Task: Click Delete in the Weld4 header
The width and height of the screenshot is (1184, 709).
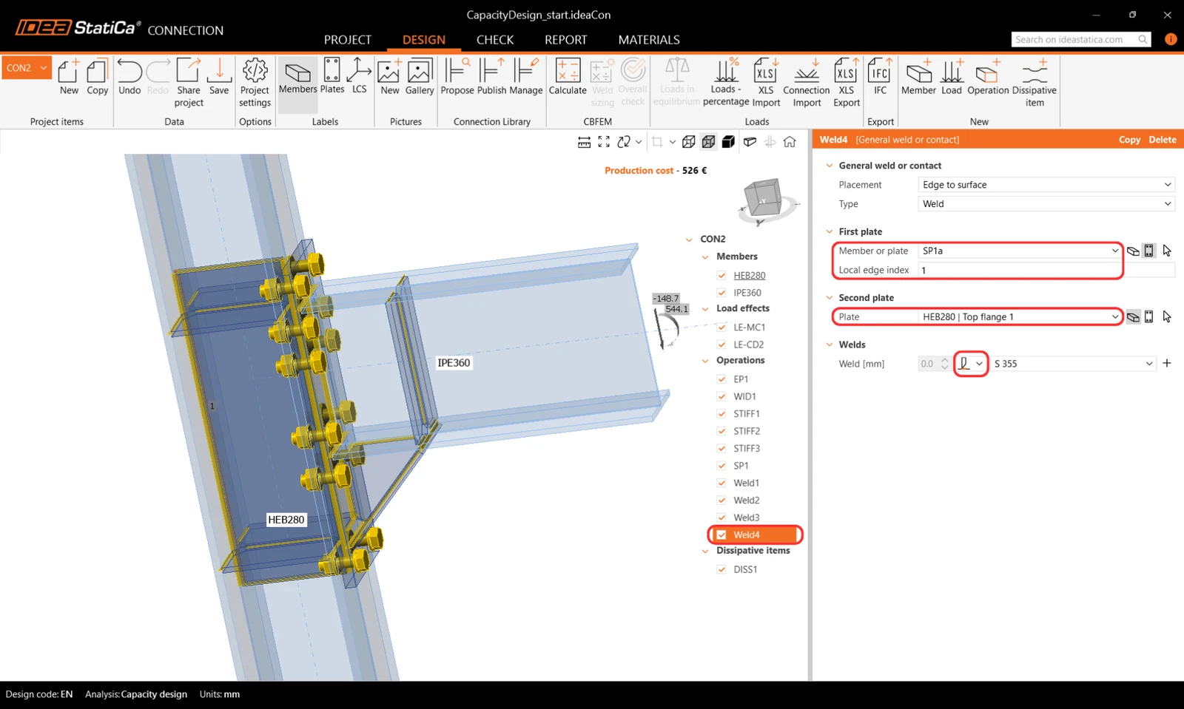Action: [x=1163, y=140]
